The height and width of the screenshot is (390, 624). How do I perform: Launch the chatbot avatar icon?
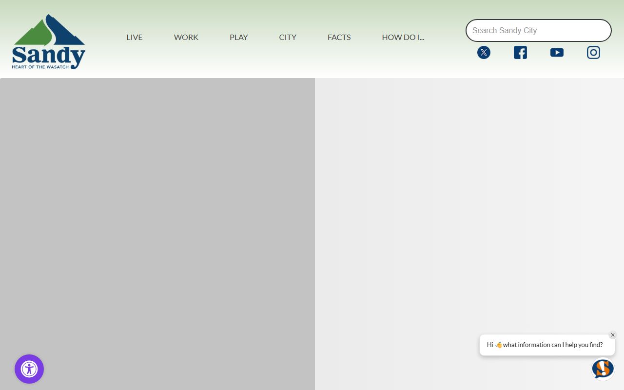tap(603, 369)
